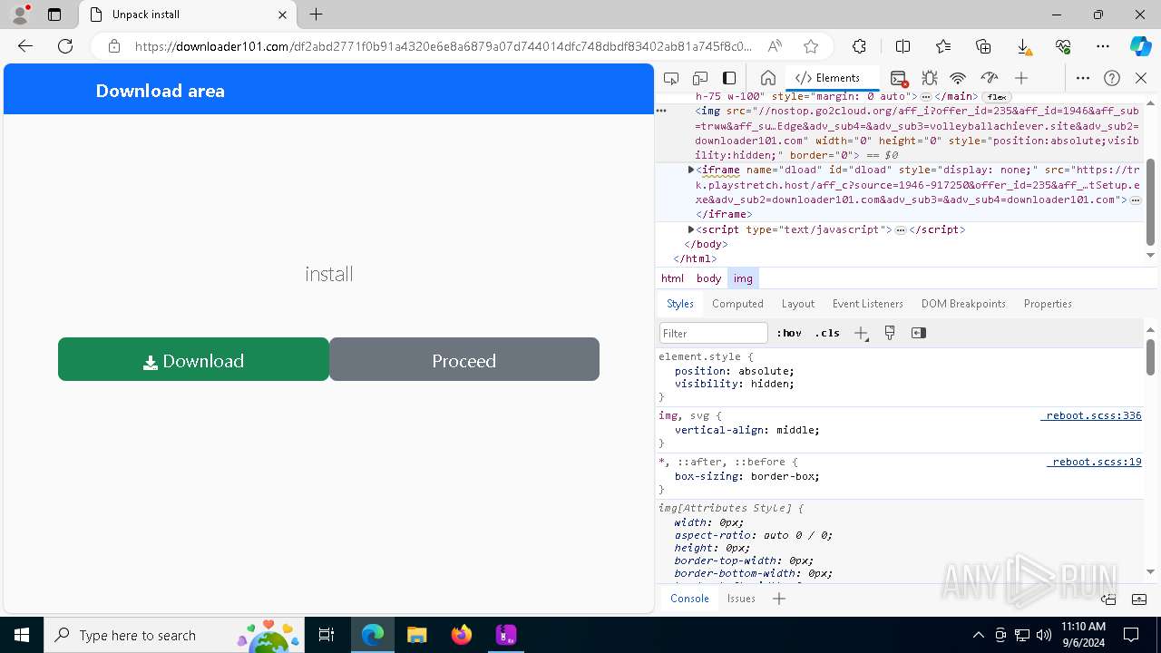Screen dimensions: 1161x653
Task: Expand the iframe node's ellipsis content
Action: tap(1136, 200)
